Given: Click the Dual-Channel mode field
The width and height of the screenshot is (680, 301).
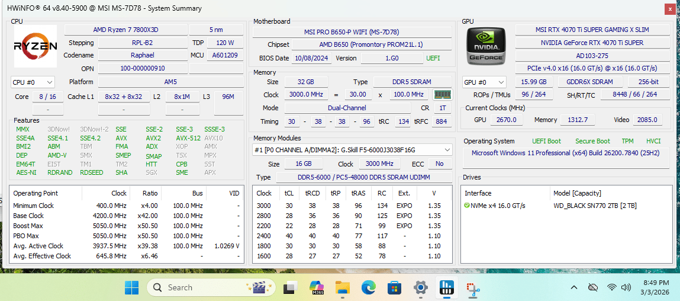Looking at the screenshot, I should (347, 108).
